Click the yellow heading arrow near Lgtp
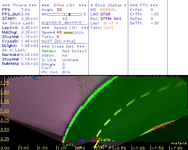 click(96, 144)
